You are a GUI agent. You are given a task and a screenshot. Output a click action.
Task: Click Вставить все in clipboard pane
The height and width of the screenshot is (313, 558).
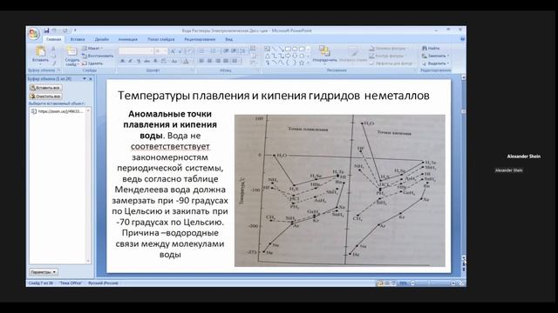pos(46,88)
